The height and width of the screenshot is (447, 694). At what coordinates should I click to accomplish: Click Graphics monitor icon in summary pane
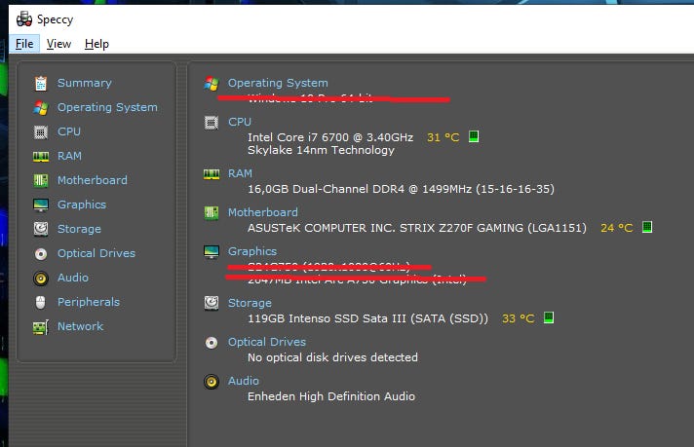(x=212, y=251)
